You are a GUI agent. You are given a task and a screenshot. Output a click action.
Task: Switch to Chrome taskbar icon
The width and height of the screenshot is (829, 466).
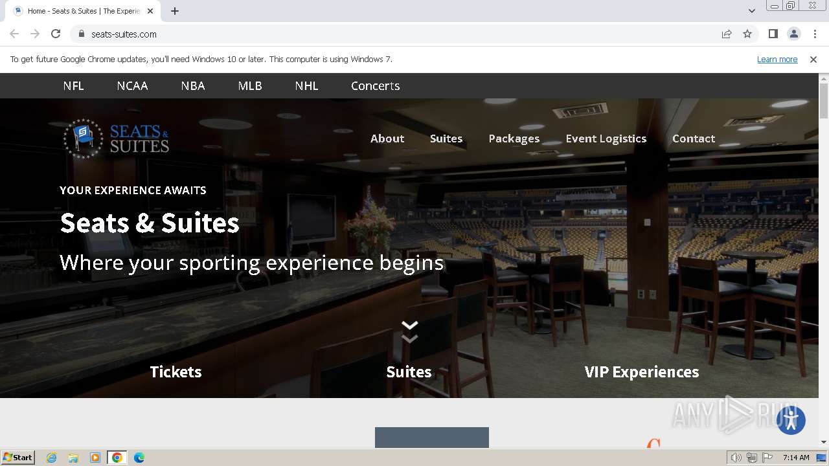117,458
